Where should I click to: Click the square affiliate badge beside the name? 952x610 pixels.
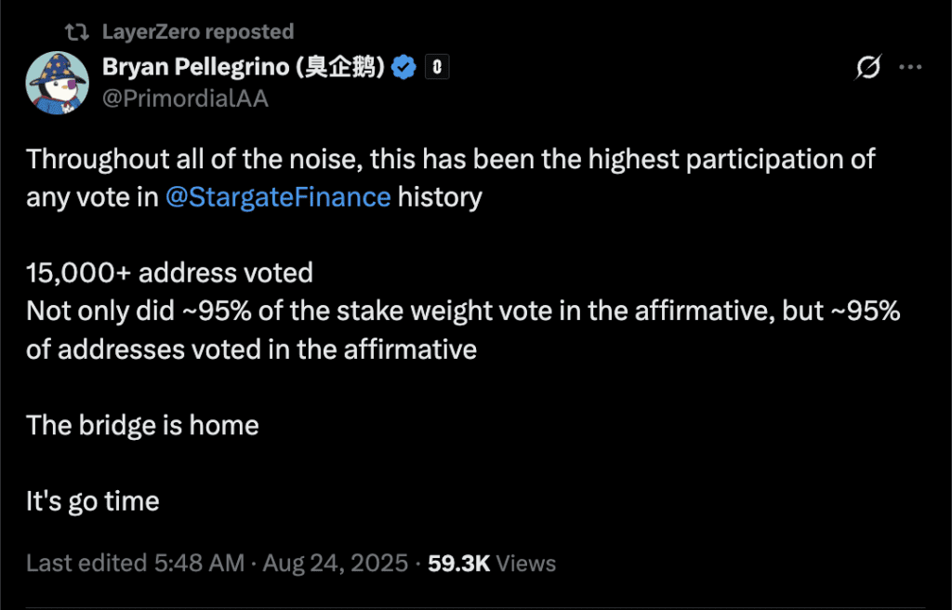(437, 67)
